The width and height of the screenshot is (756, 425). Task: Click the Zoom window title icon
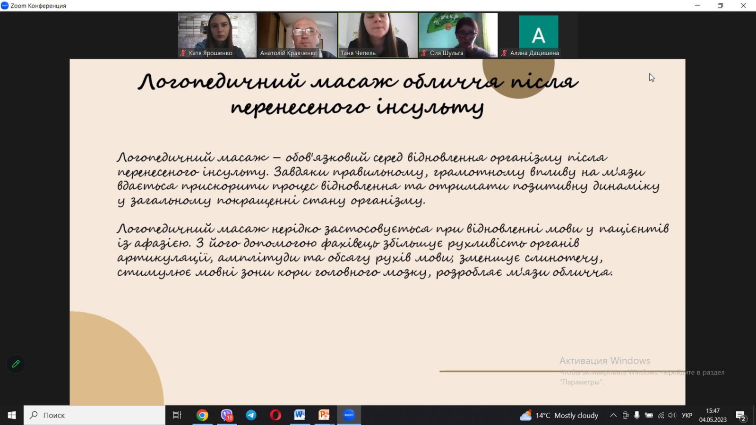pos(5,6)
